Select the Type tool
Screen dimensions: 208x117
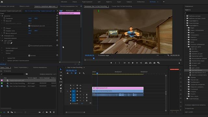[x=61, y=92]
